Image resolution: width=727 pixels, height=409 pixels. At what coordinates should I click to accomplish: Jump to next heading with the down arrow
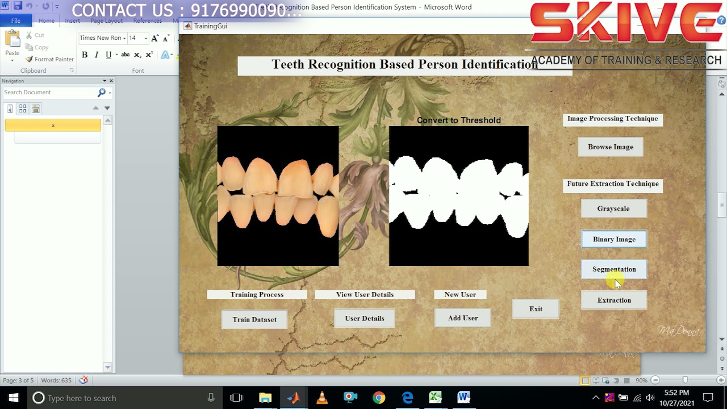point(107,108)
